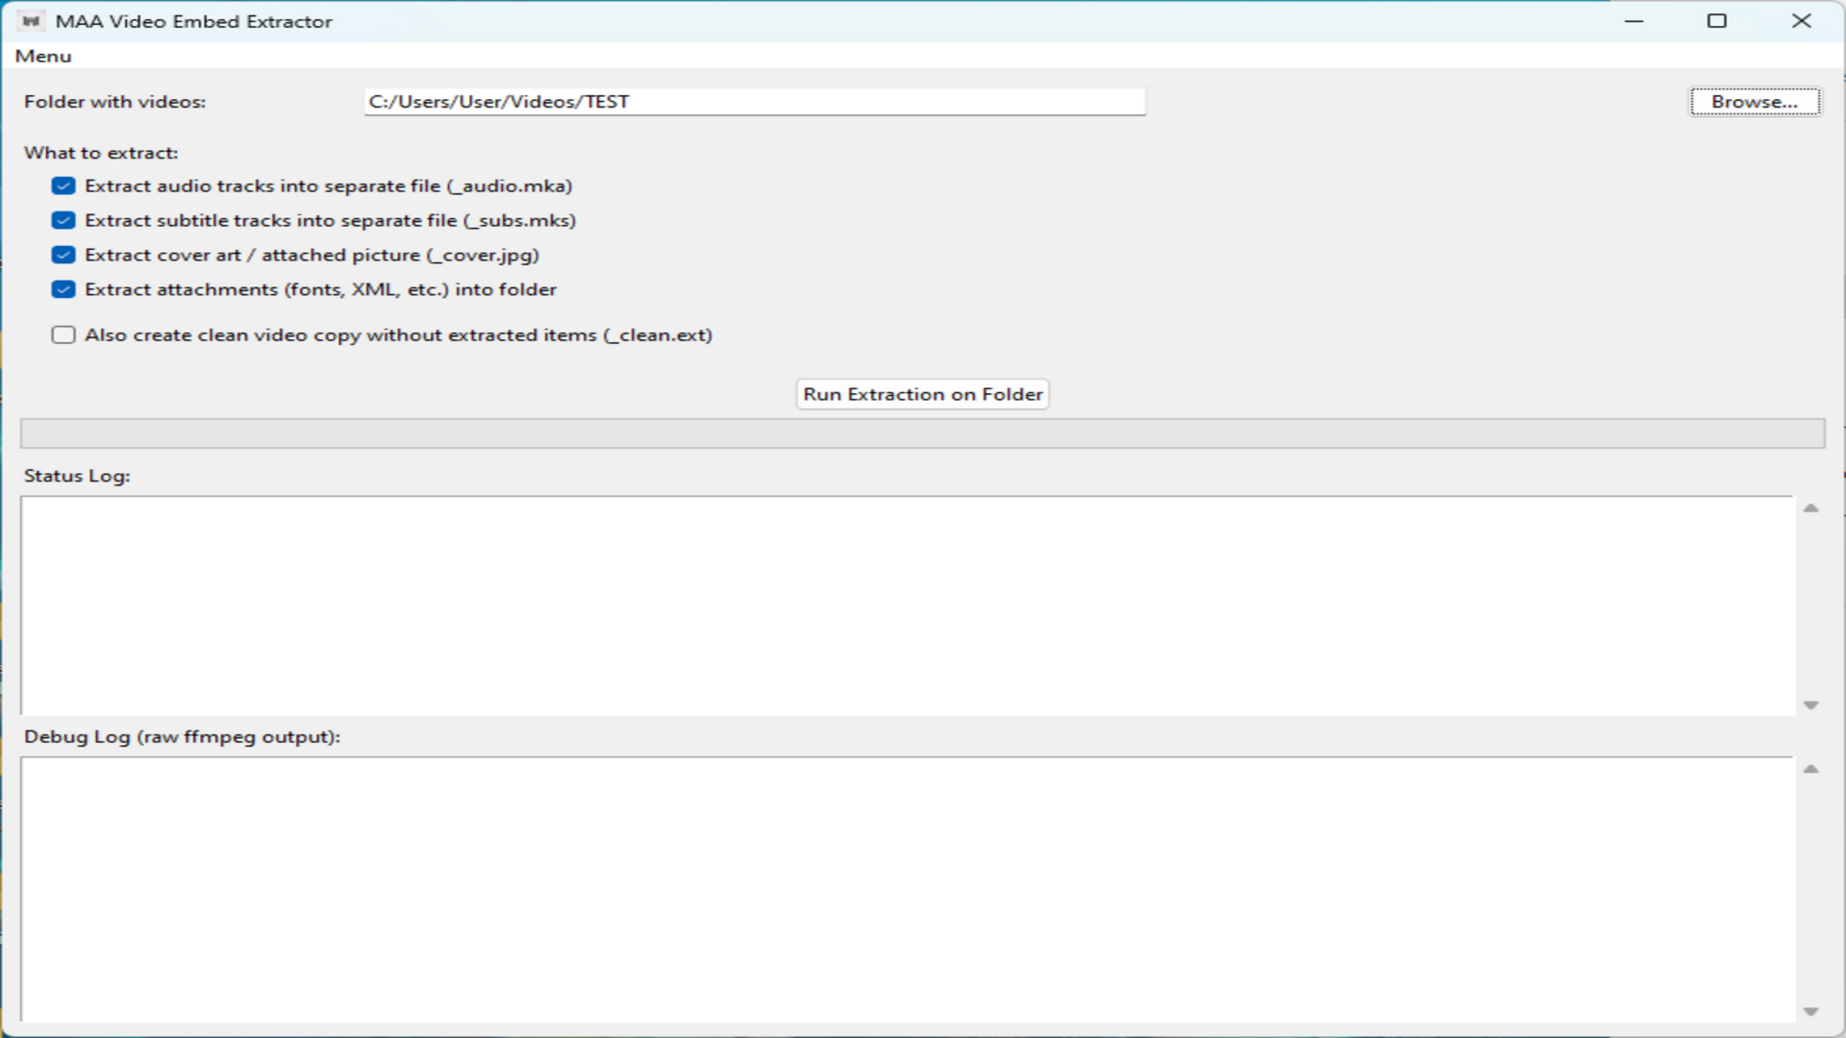The image size is (1846, 1038).
Task: Uncheck Extract audio tracks into separate file
Action: pos(62,185)
